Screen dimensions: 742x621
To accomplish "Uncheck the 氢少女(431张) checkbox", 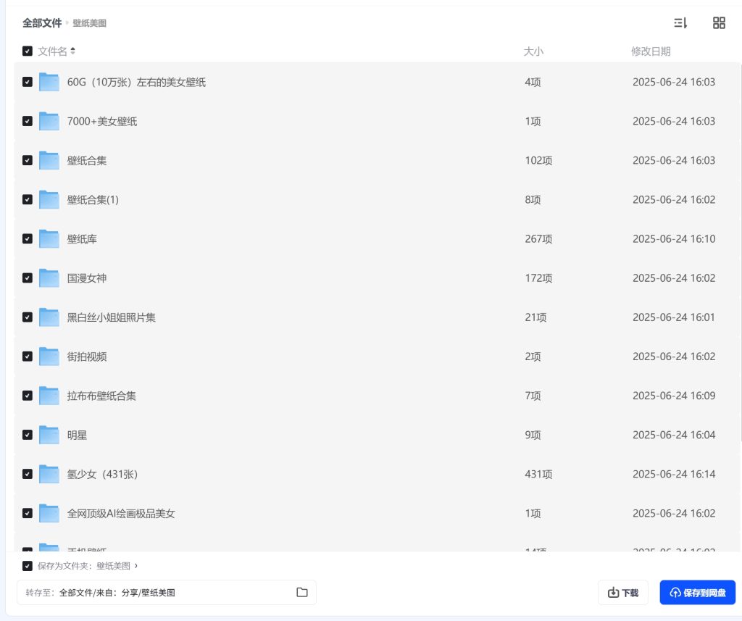I will 28,475.
